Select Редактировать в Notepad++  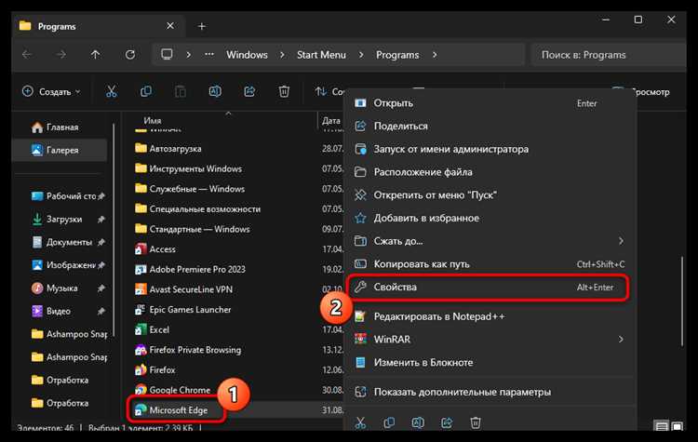[x=491, y=316]
